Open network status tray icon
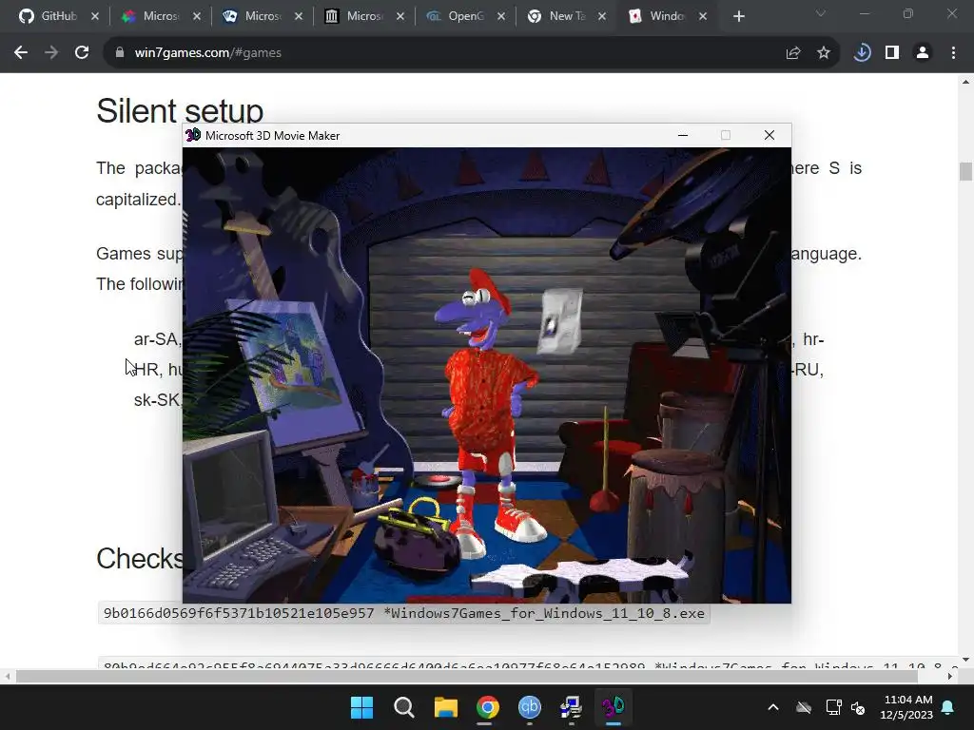Image resolution: width=974 pixels, height=730 pixels. point(833,707)
